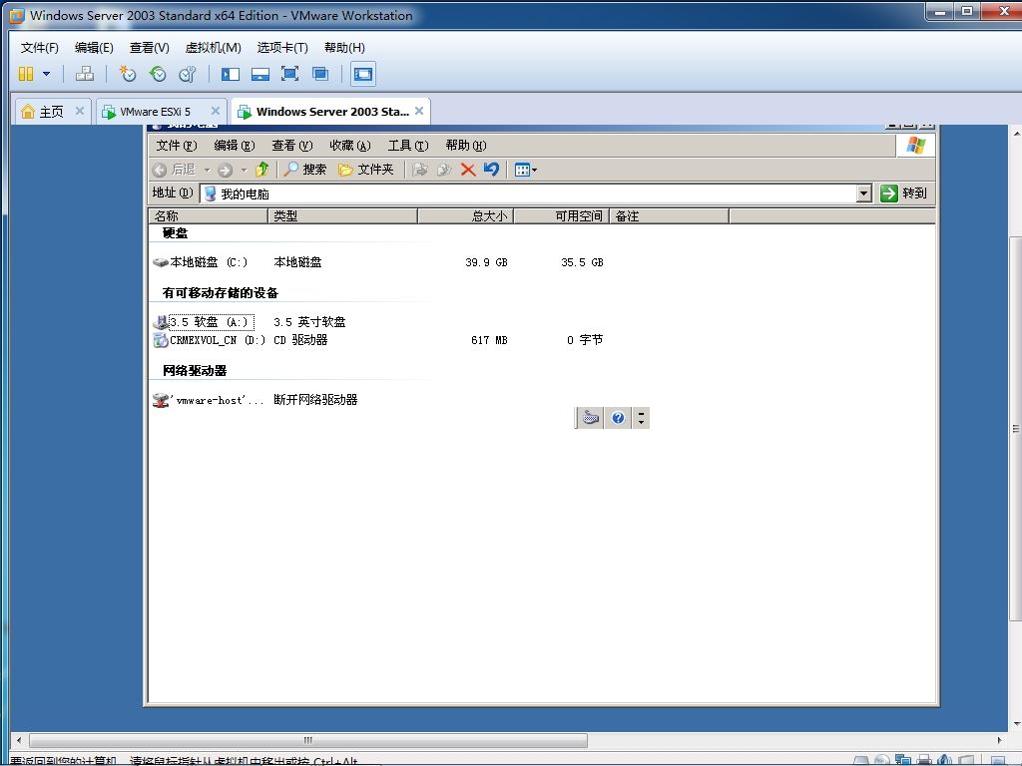Viewport: 1022px width, 766px height.
Task: Switch to the VMware ESXi 5 tab
Action: [x=155, y=112]
